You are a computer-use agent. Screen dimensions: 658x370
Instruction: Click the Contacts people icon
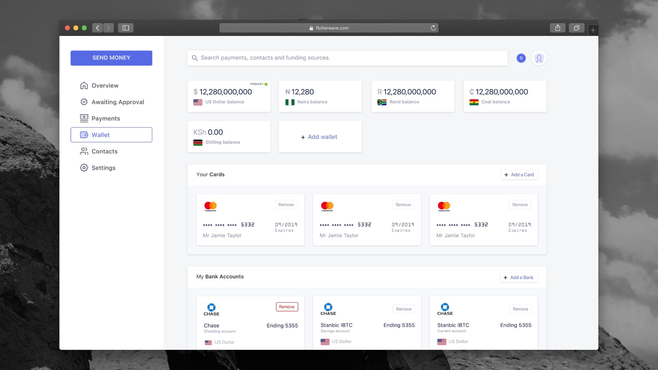[84, 151]
